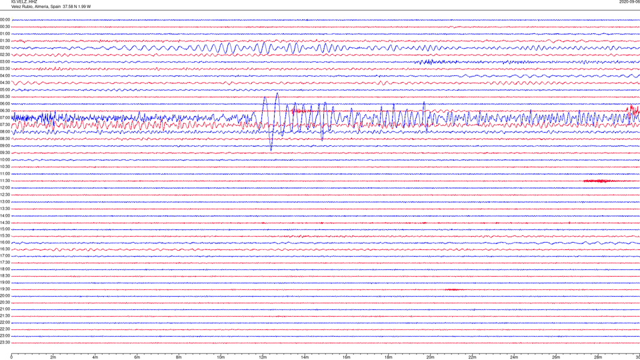This screenshot has width=640, height=360.
Task: Click the 12m tick label on time axis
Action: coord(263,357)
